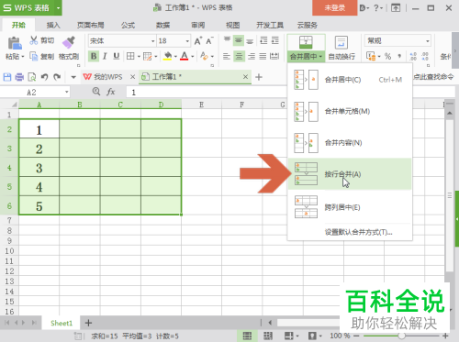Click the magnifier icon beside fx
This screenshot has height=342, width=459.
(96, 92)
